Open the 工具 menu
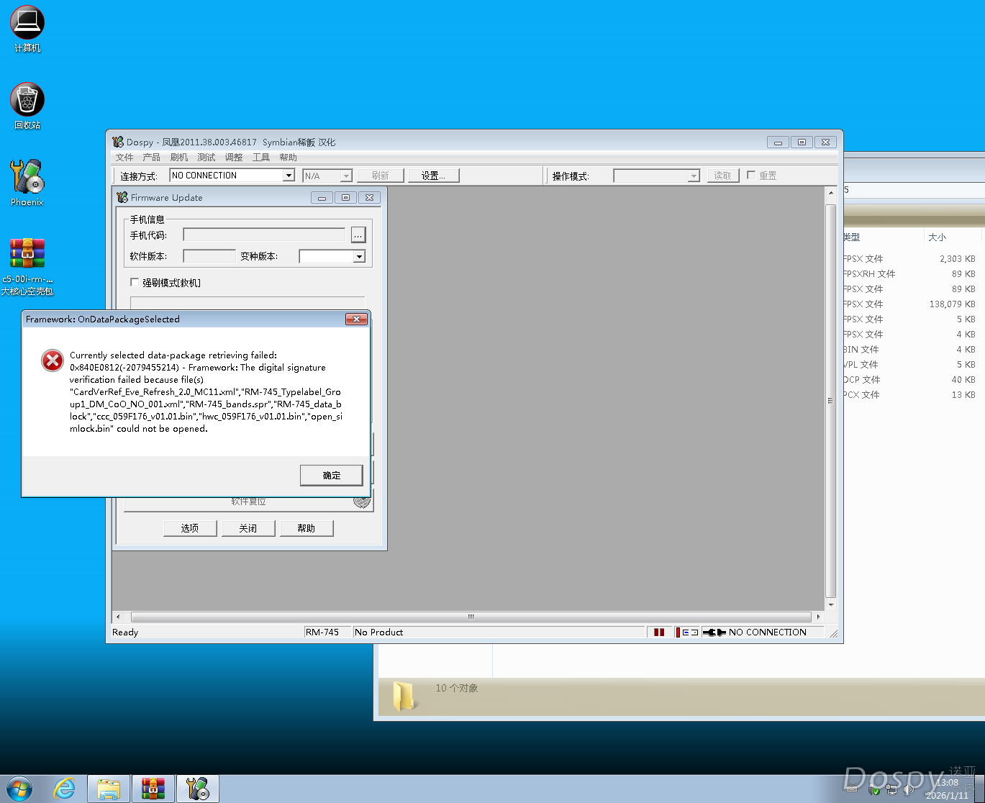 tap(260, 157)
